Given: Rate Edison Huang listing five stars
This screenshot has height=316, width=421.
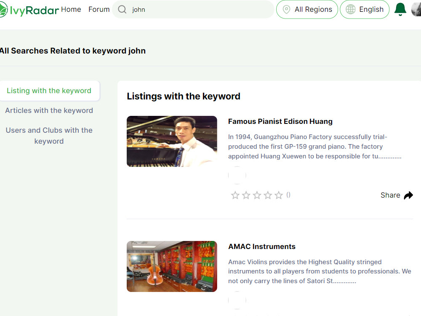Looking at the screenshot, I should (x=279, y=195).
